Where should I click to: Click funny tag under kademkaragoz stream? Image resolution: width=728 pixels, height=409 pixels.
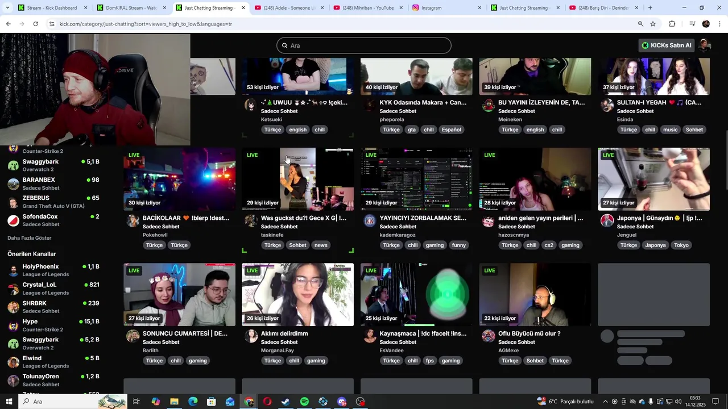(459, 245)
